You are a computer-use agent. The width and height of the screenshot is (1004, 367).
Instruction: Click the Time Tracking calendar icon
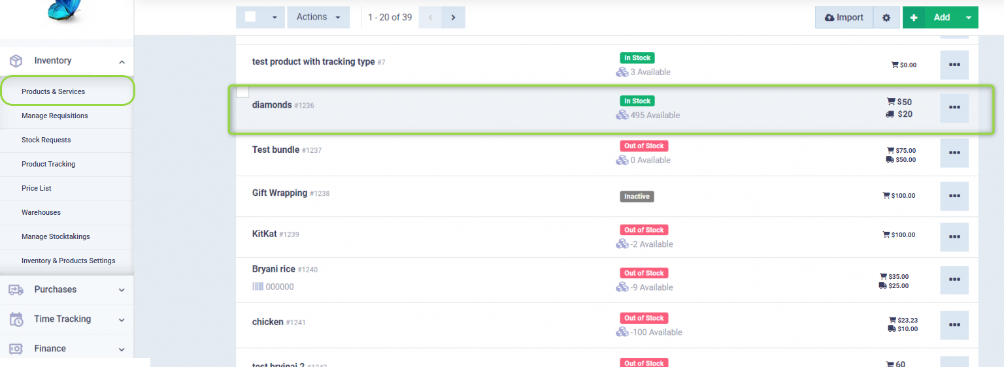click(16, 319)
